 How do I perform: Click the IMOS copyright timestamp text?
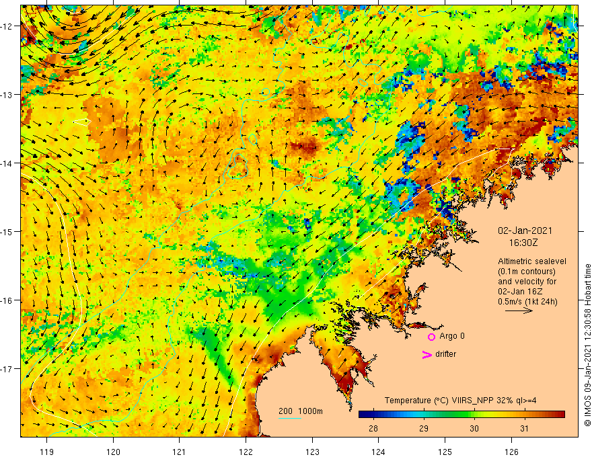pos(587,345)
